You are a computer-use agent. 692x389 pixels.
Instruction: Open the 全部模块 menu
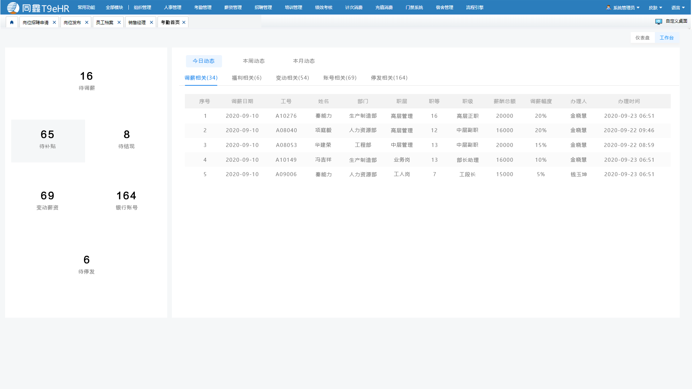click(x=114, y=7)
